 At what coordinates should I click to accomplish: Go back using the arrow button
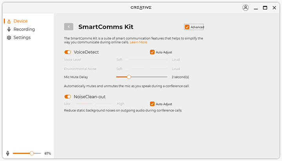point(69,27)
